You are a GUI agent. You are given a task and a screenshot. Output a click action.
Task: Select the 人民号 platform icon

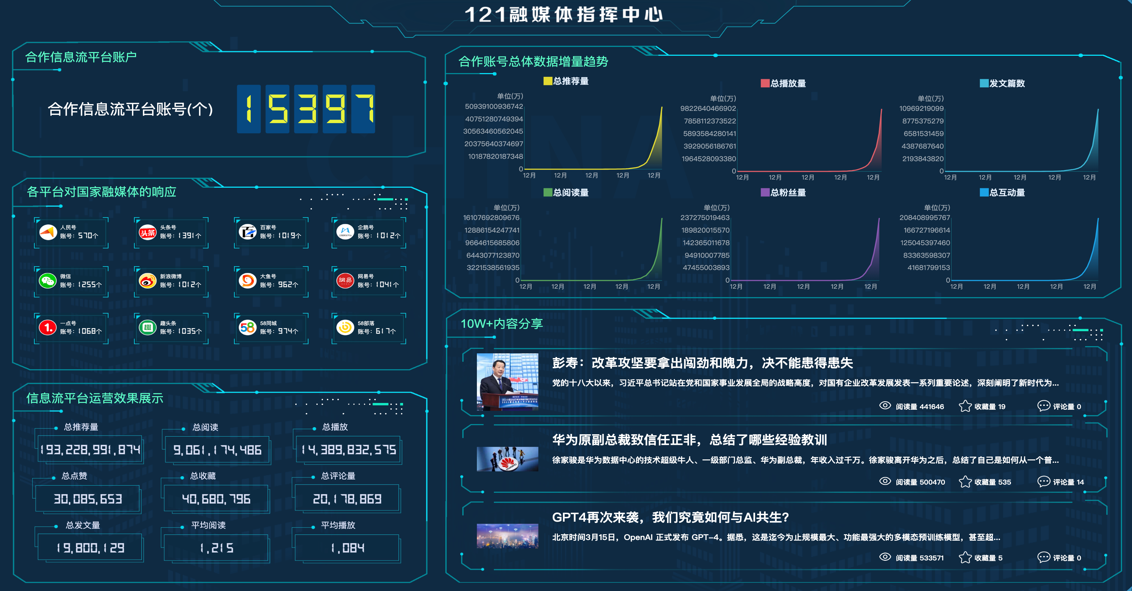tap(48, 233)
